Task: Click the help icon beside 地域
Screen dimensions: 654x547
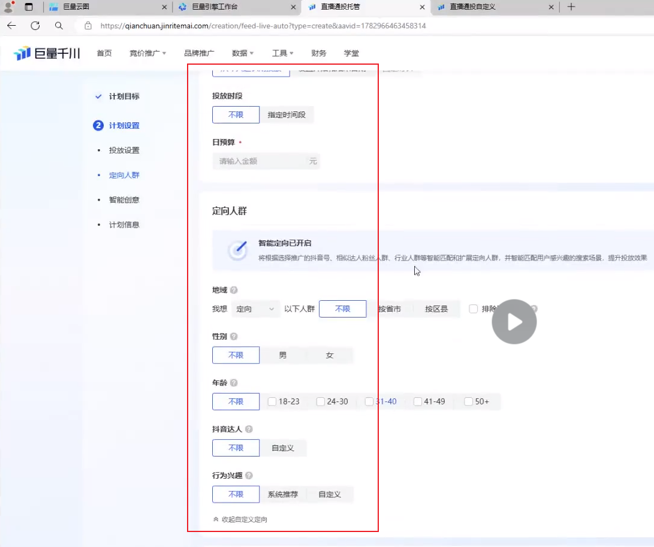Action: coord(234,290)
